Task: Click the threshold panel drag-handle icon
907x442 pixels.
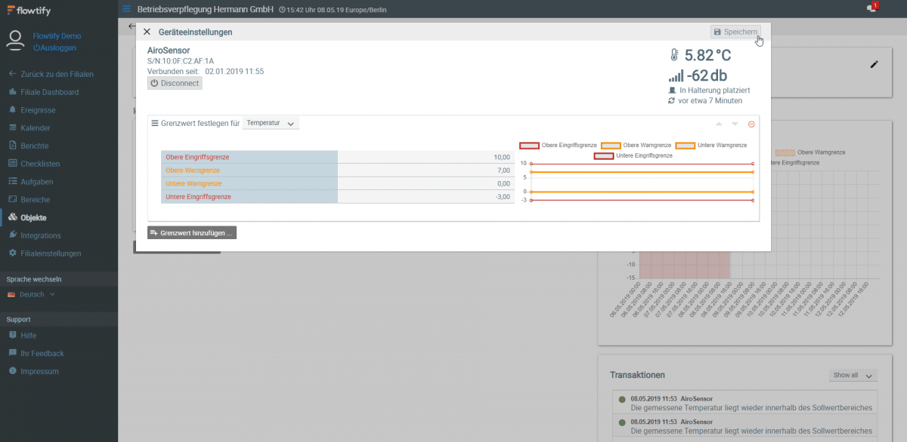Action: point(155,123)
